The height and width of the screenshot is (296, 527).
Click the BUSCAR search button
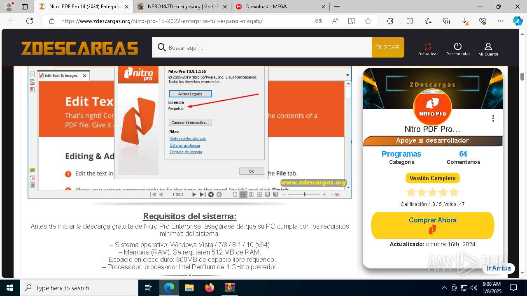click(388, 47)
